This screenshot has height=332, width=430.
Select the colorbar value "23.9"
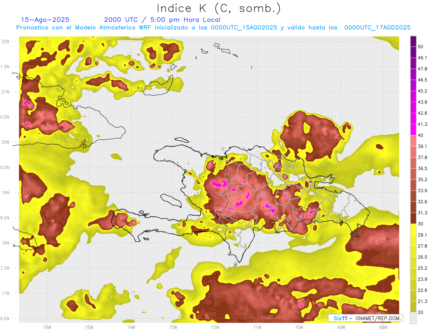point(422,279)
